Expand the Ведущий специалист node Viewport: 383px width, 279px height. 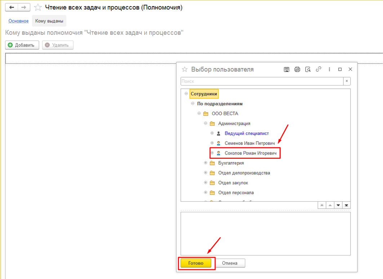click(212, 133)
